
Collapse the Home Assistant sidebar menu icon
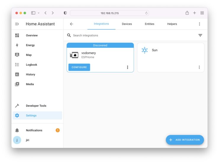tap(17, 24)
